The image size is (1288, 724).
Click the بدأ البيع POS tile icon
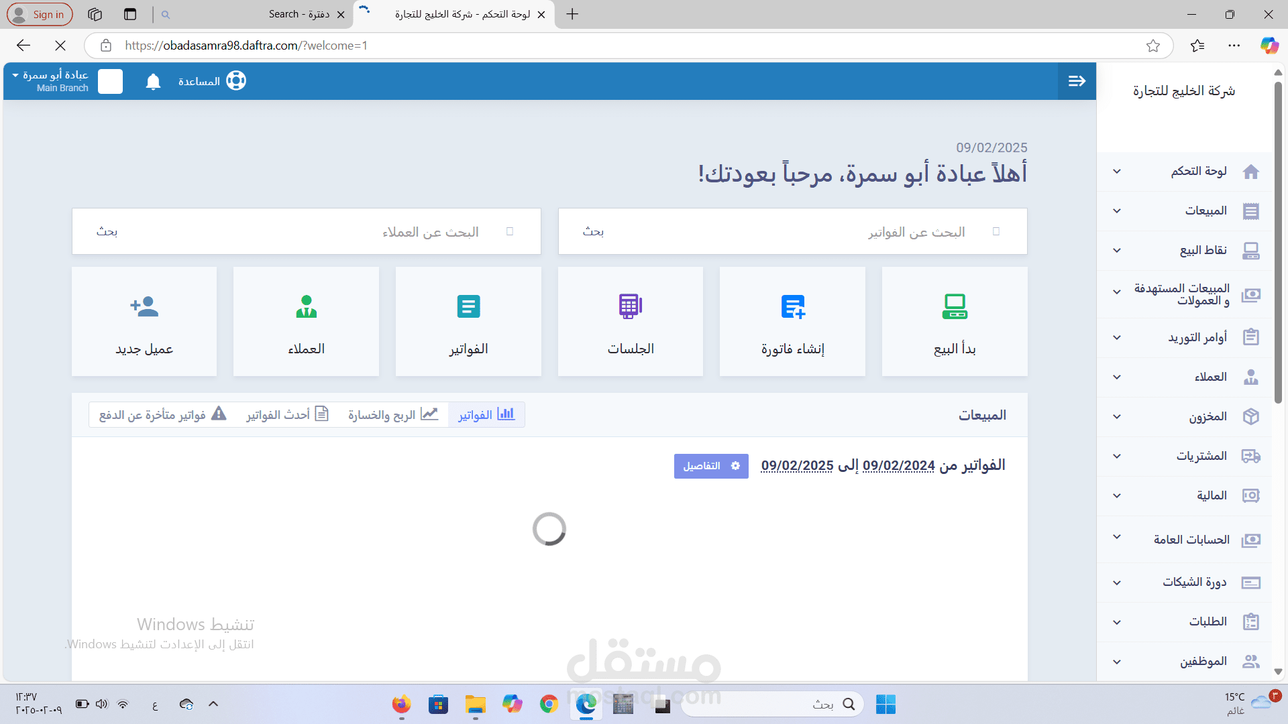[954, 306]
